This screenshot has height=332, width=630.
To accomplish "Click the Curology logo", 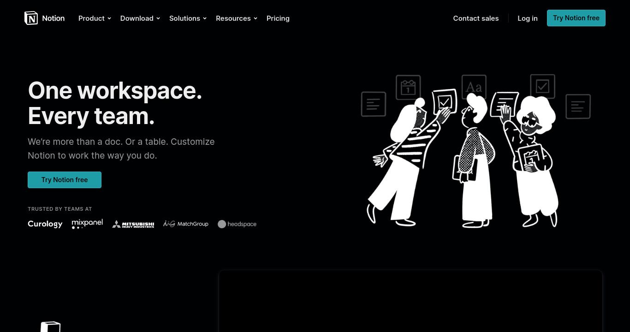I will (x=45, y=224).
